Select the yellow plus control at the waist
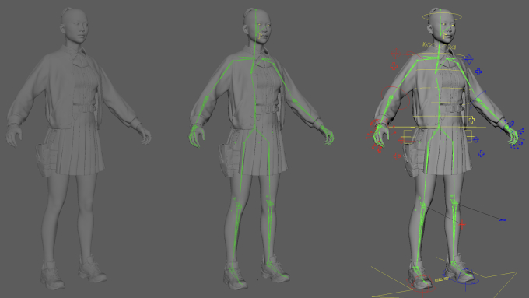The height and width of the screenshot is (298, 529). pyautogui.click(x=471, y=120)
